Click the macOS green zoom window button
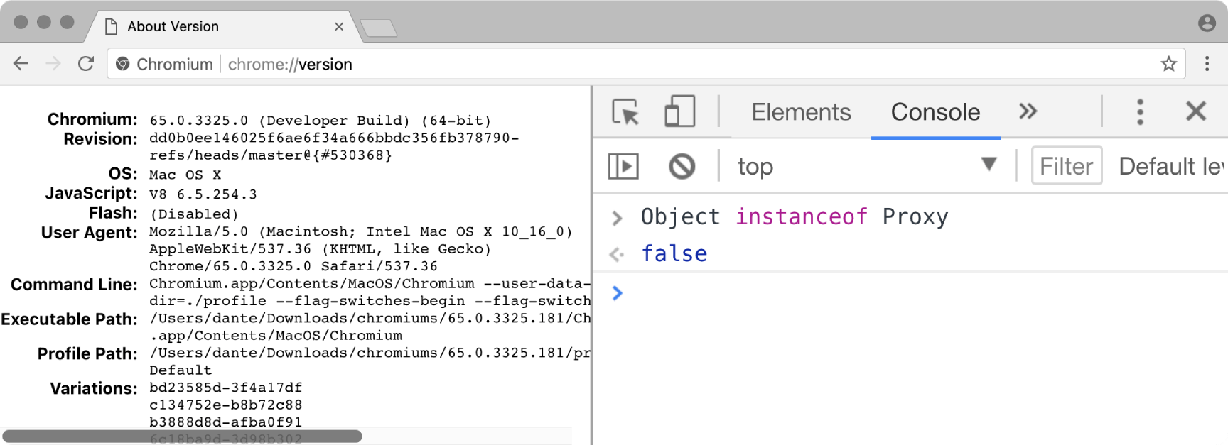The image size is (1228, 445). tap(67, 22)
